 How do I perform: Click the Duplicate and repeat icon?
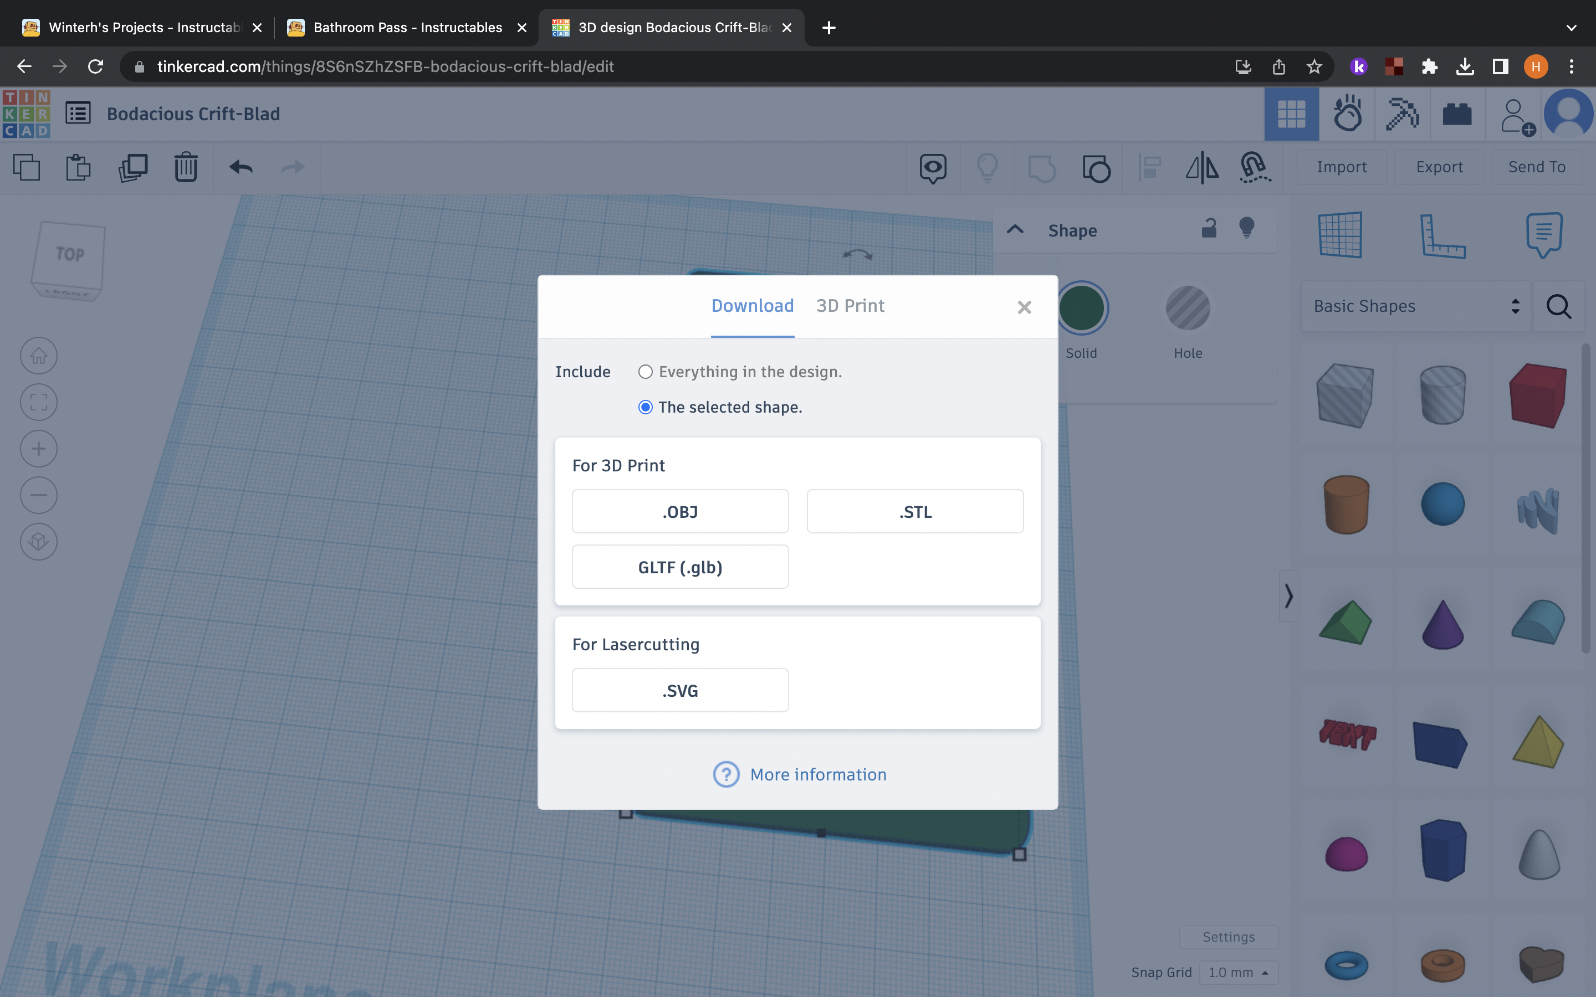(132, 167)
